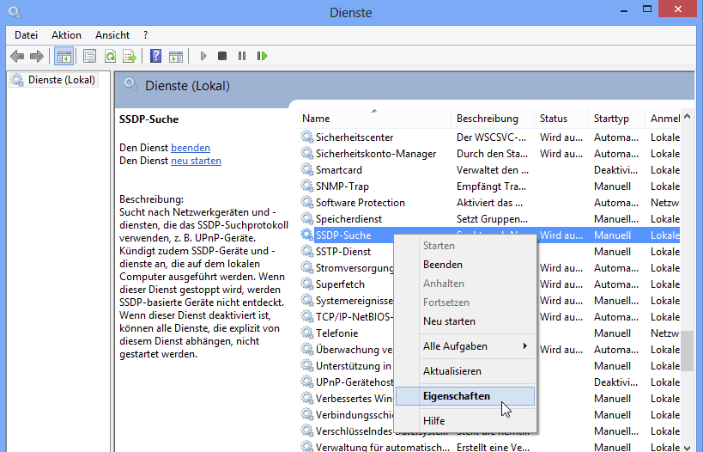Open the Ansicht menu
The height and width of the screenshot is (452, 703).
[112, 35]
